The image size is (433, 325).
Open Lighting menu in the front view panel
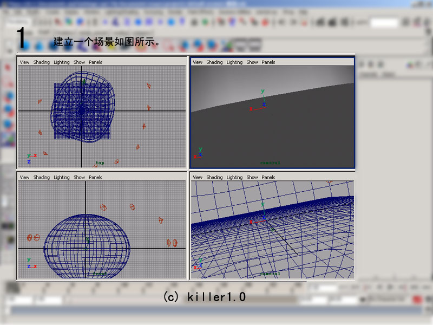[x=62, y=178]
